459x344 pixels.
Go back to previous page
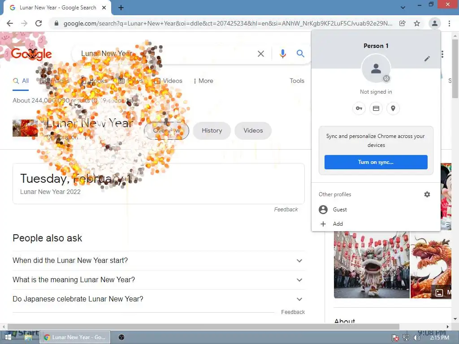(x=10, y=23)
